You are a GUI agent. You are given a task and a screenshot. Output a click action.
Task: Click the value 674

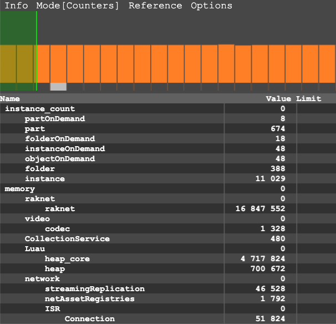(278, 128)
